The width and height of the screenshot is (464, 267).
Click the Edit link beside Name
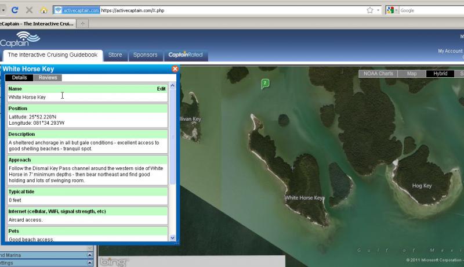tap(161, 89)
